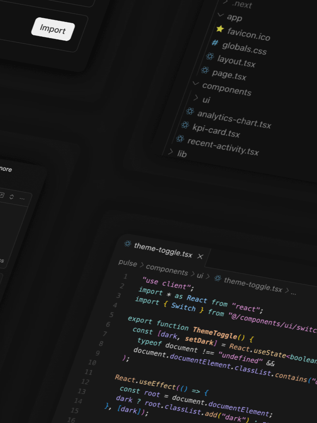Click line number 10 in the gutter
The height and width of the screenshot is (423, 317).
[x=92, y=362]
